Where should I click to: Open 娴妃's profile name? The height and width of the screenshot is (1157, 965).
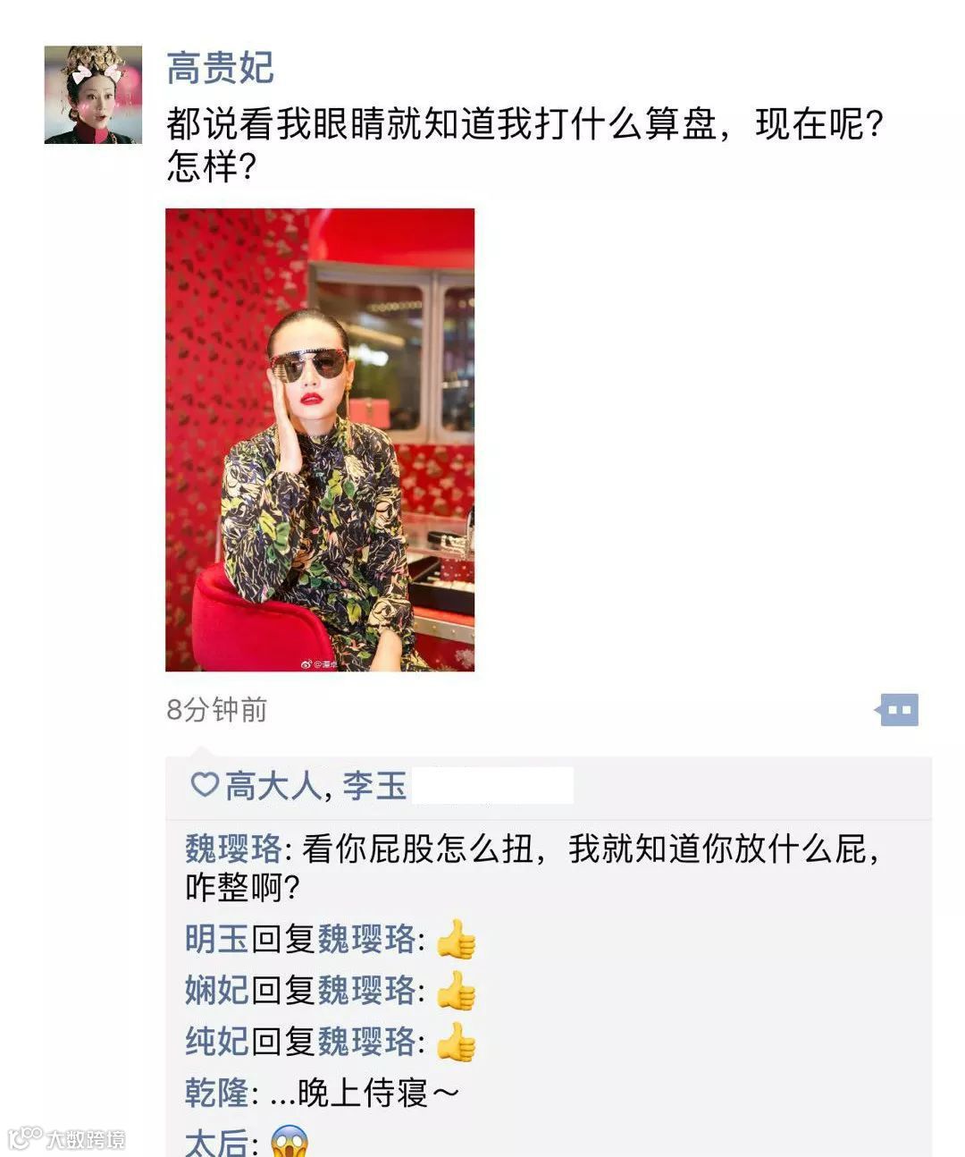pos(217,991)
